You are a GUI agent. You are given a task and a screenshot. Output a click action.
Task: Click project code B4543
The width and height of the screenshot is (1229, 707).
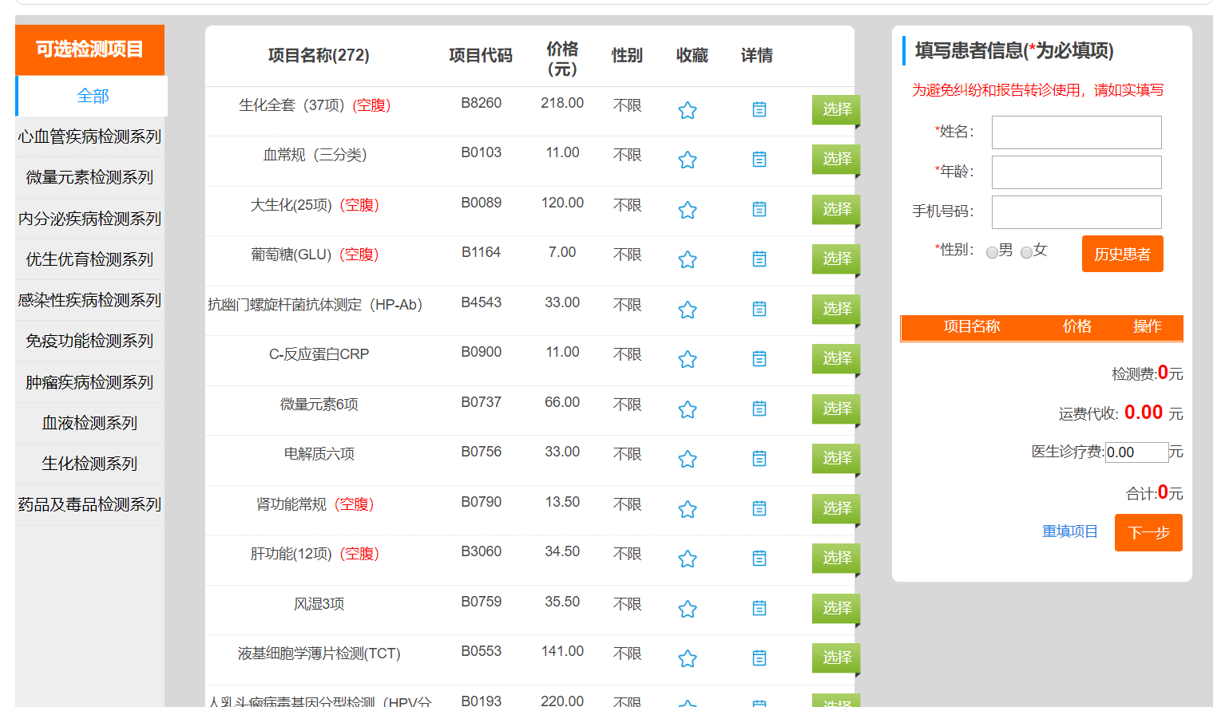tap(482, 302)
